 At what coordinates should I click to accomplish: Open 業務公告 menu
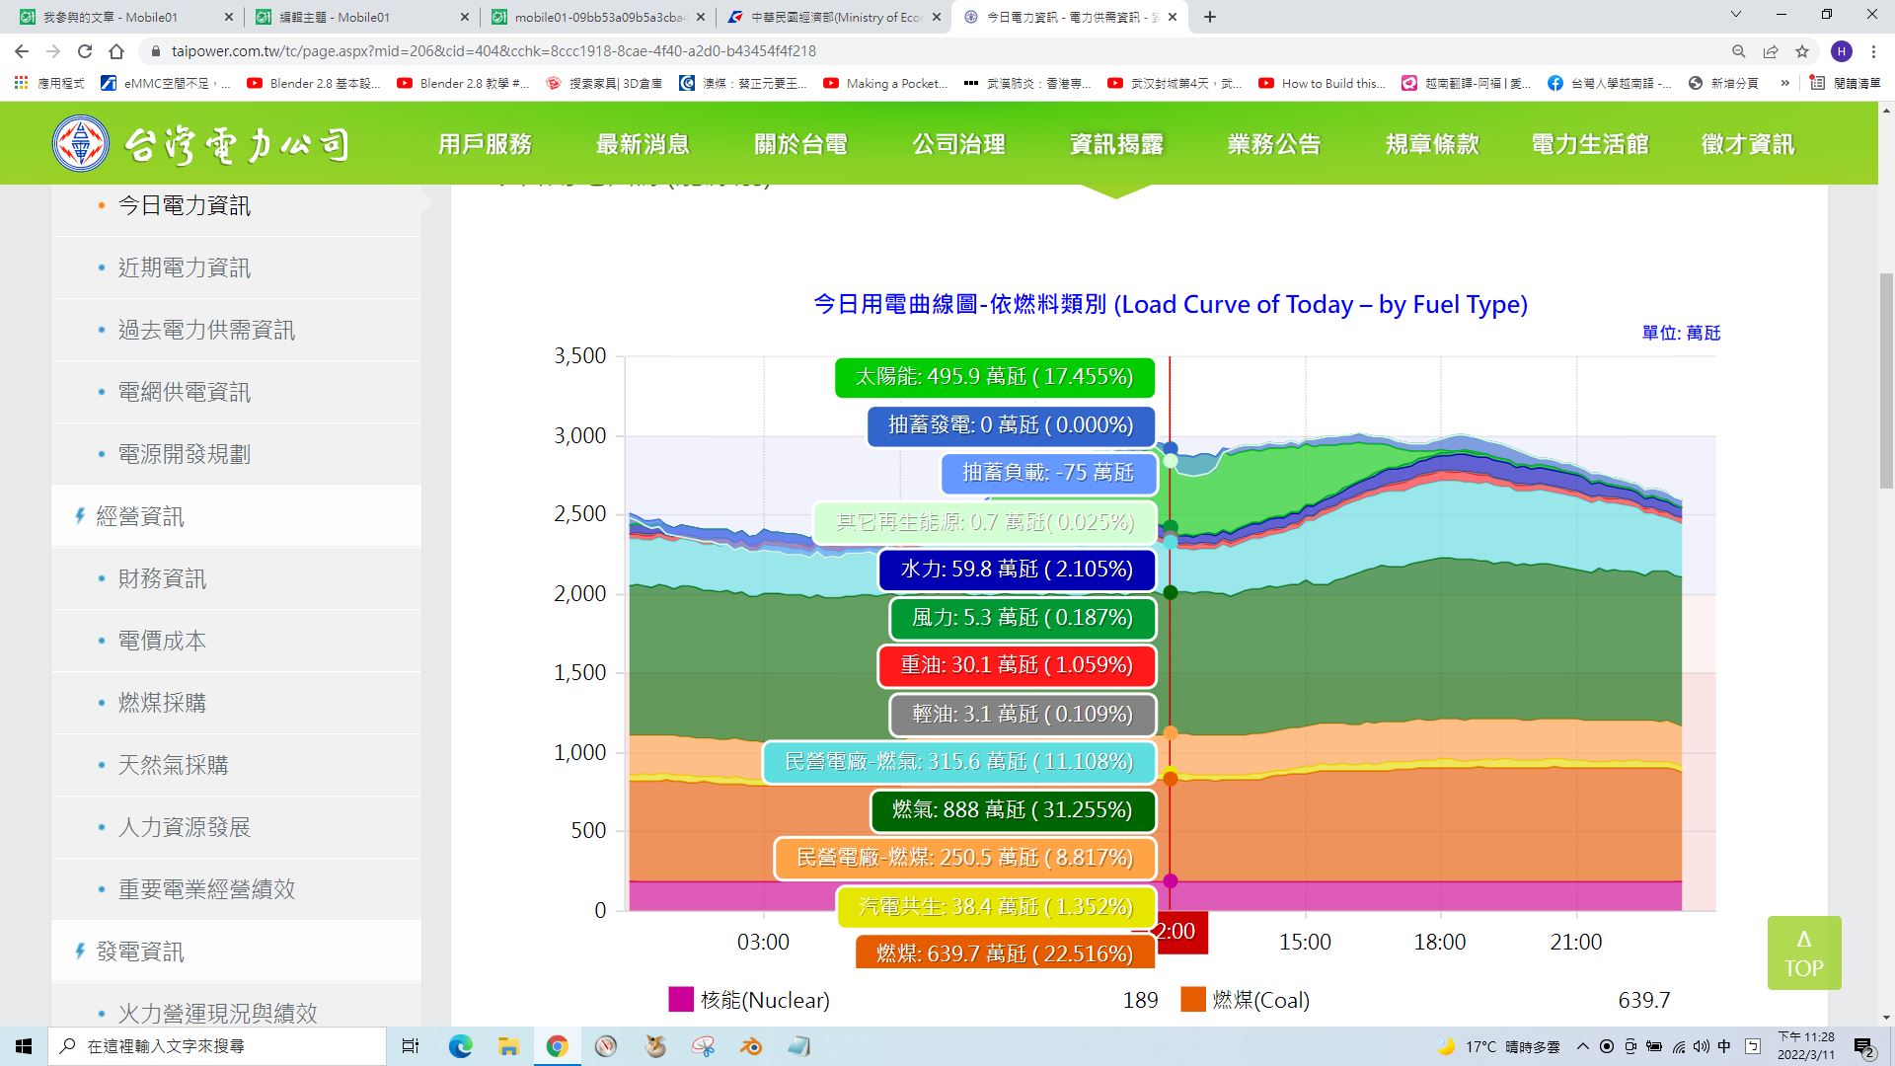point(1274,144)
